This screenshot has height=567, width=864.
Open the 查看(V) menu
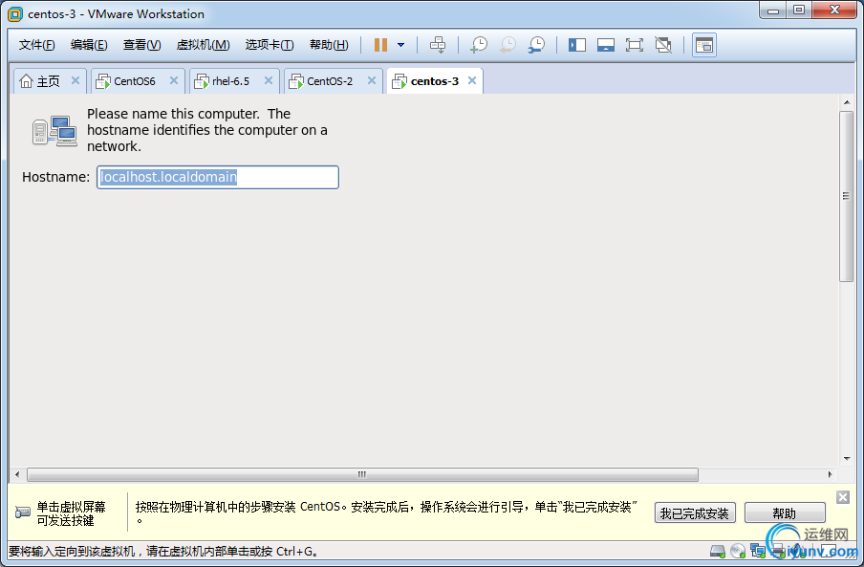(x=141, y=45)
